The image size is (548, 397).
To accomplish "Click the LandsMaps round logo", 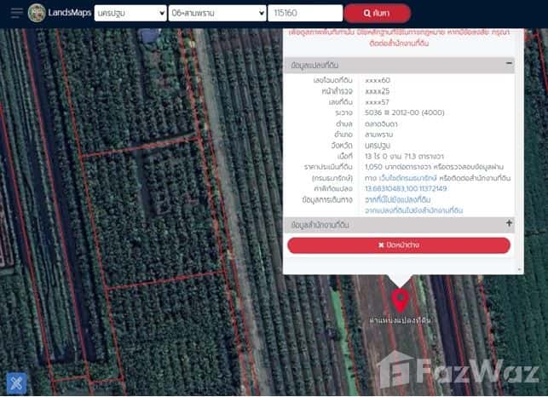I will coord(37,13).
